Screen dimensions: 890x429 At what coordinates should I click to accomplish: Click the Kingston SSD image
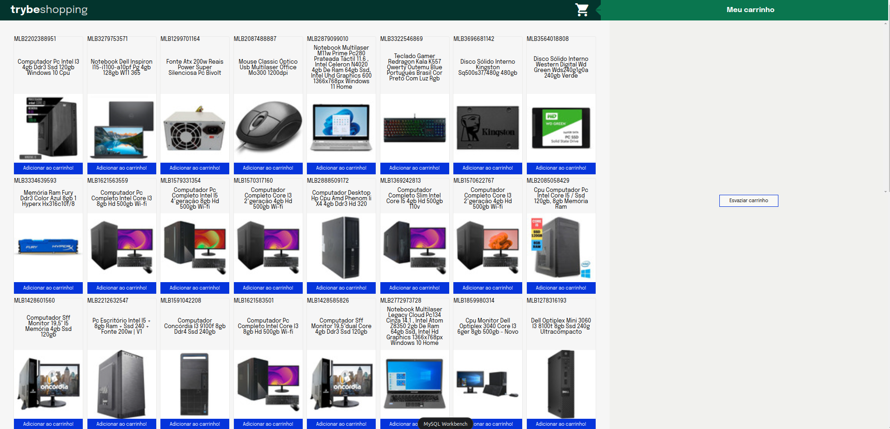tap(488, 128)
